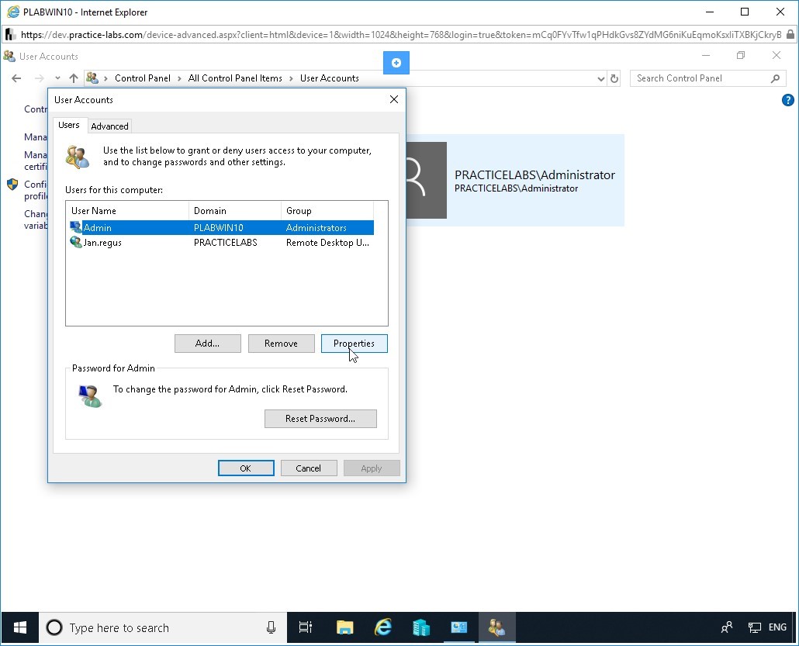799x646 pixels.
Task: Click the PRACTICELABS\Administrator account picture
Action: click(x=427, y=181)
